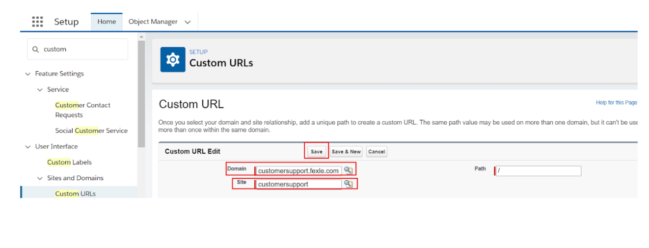Image resolution: width=649 pixels, height=248 pixels.
Task: Click the Domain input field
Action: click(x=298, y=170)
